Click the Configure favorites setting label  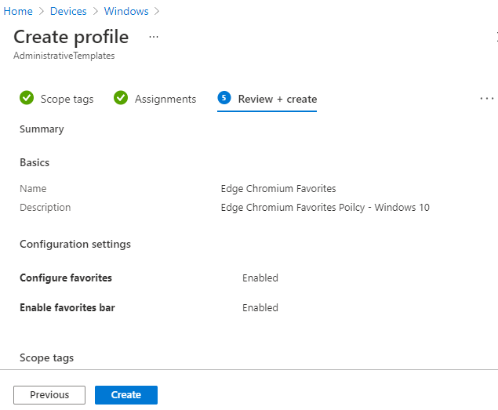point(66,278)
